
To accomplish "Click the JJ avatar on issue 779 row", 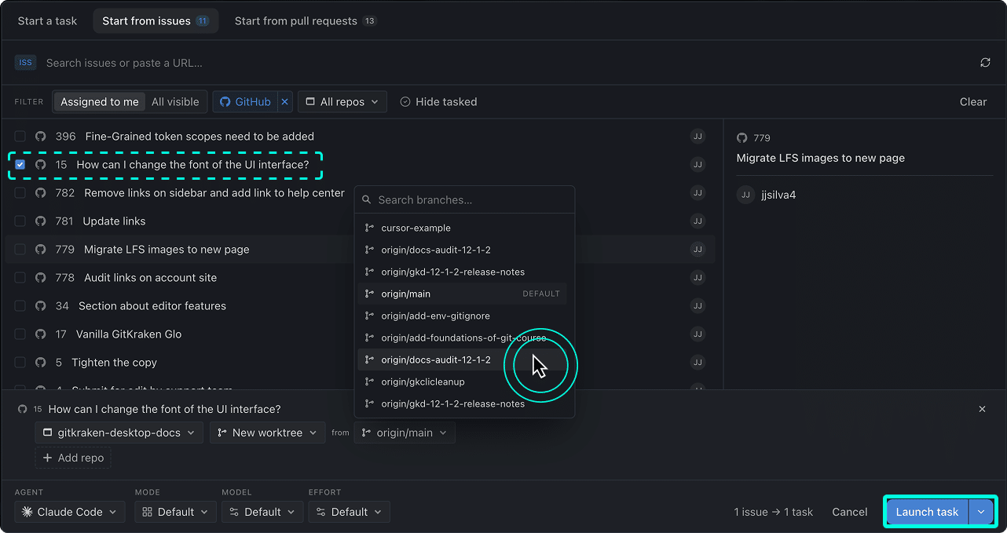I will click(x=698, y=250).
